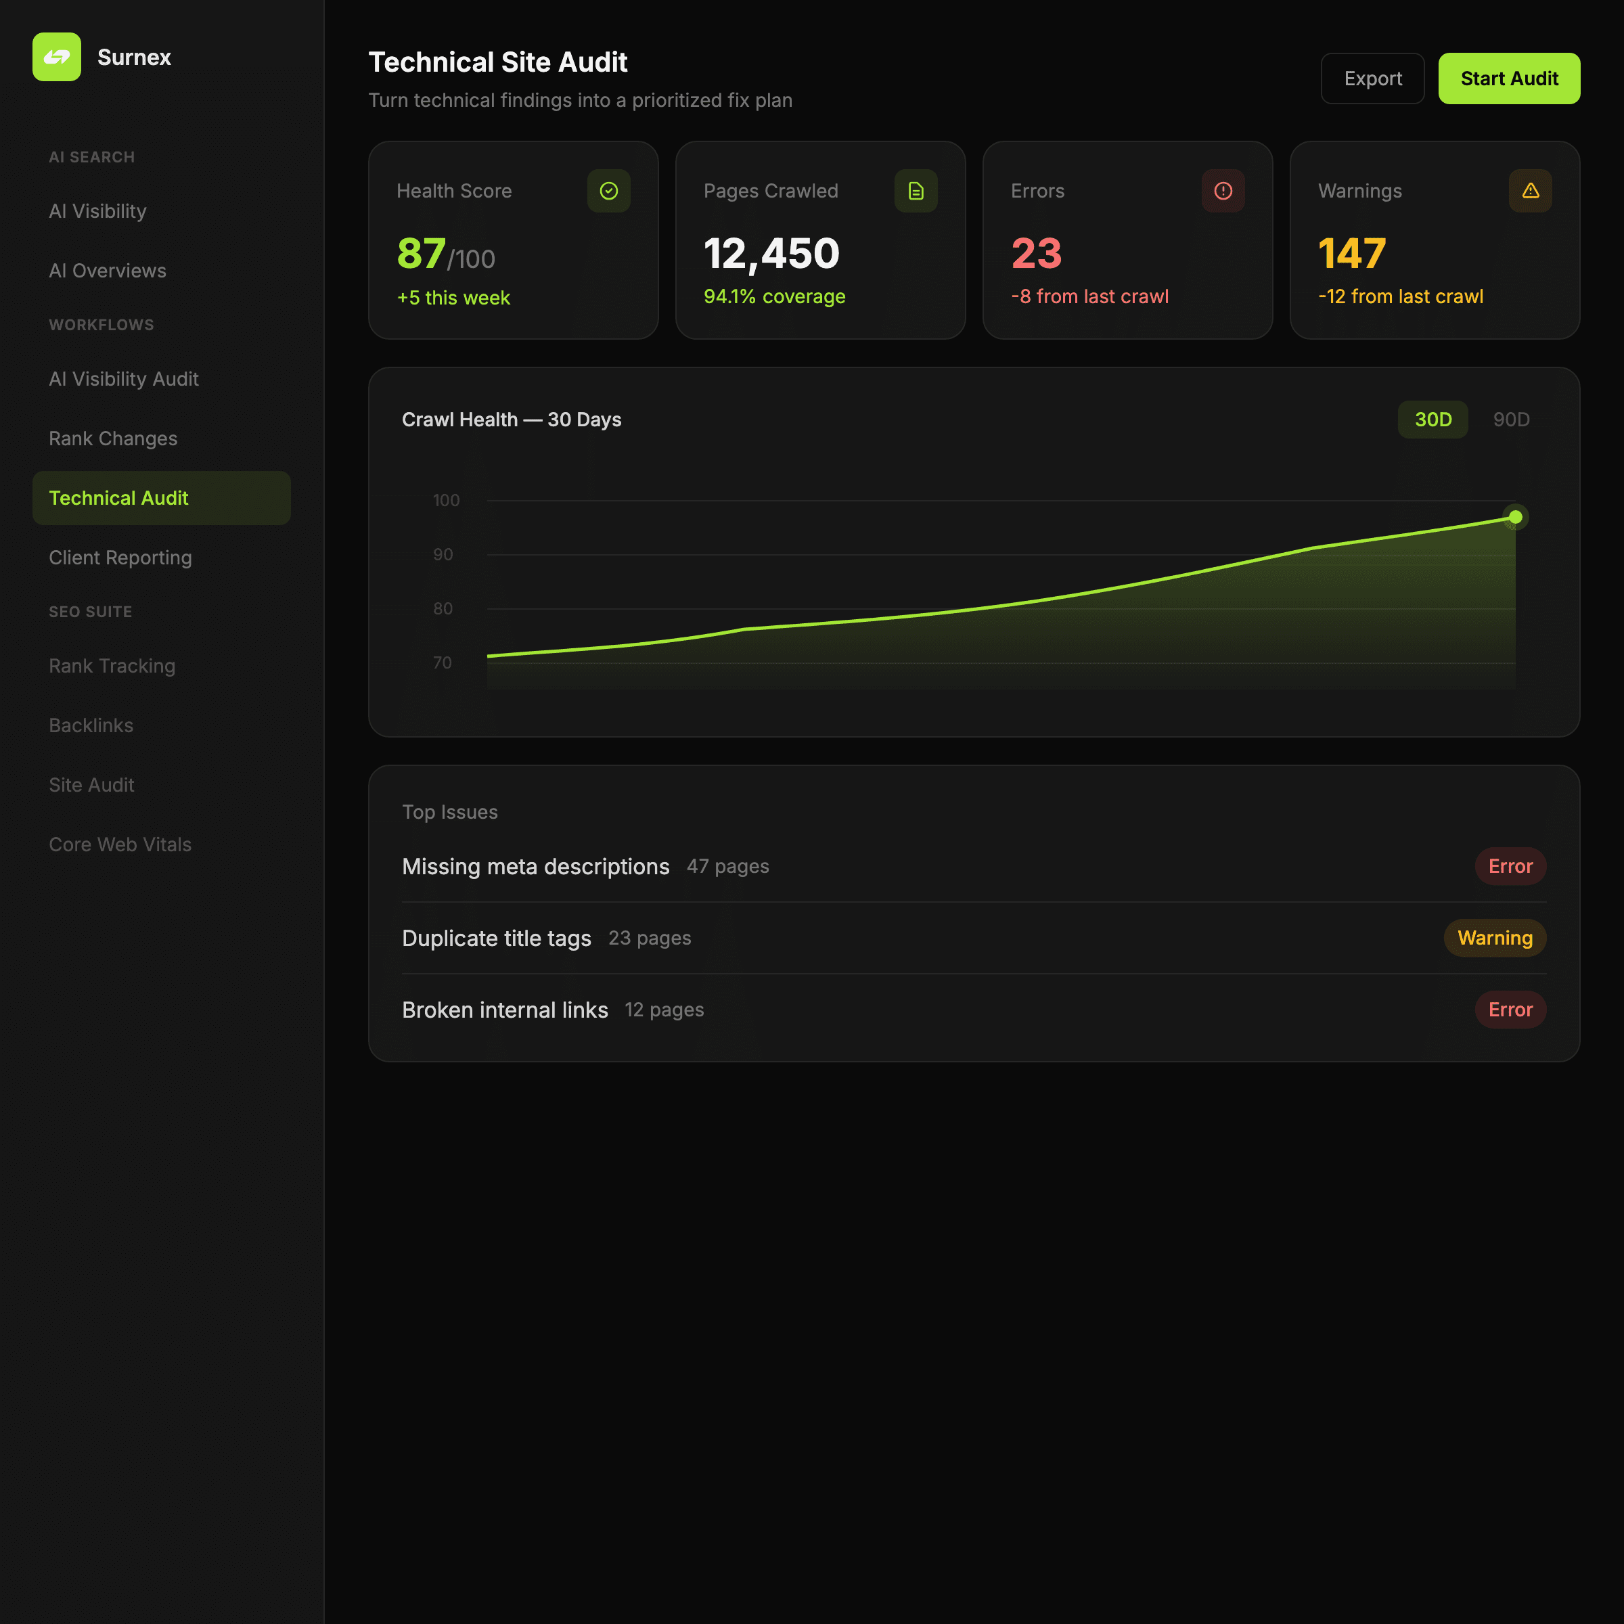The height and width of the screenshot is (1624, 1624).
Task: Click the Warnings triangle icon
Action: [x=1530, y=191]
